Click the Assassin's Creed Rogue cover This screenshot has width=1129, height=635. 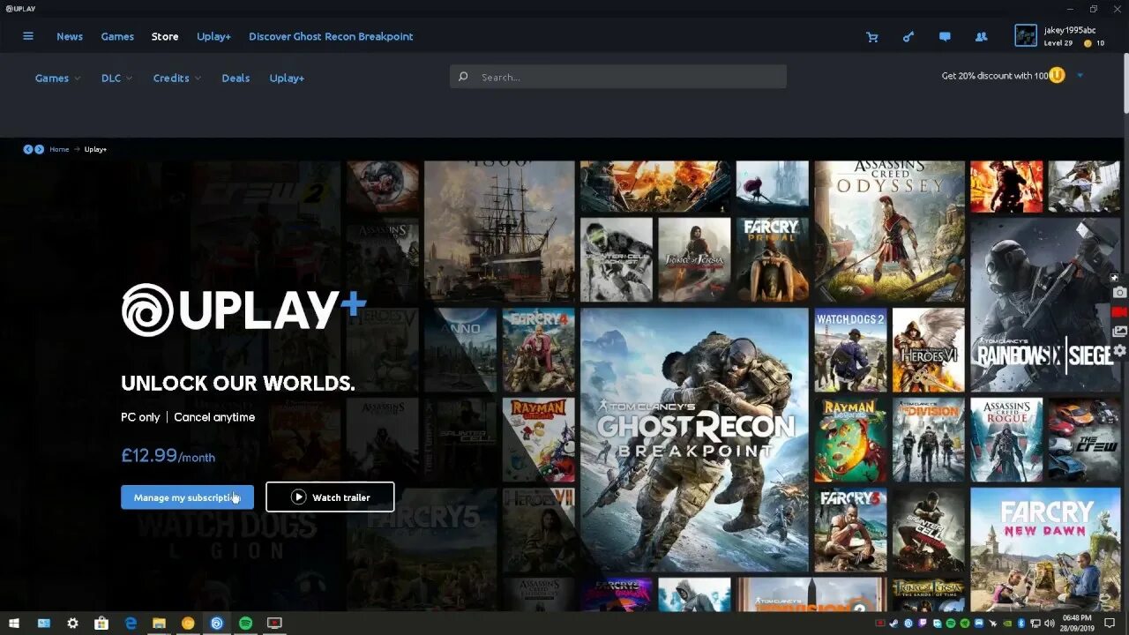pyautogui.click(x=1006, y=440)
